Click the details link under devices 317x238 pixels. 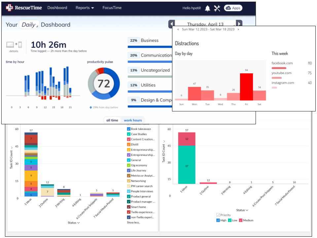(x=14, y=51)
